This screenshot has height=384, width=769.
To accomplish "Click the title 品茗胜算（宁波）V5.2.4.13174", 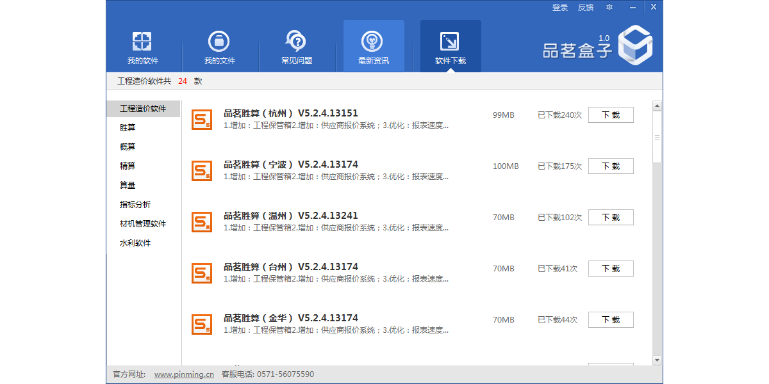I will (x=291, y=164).
